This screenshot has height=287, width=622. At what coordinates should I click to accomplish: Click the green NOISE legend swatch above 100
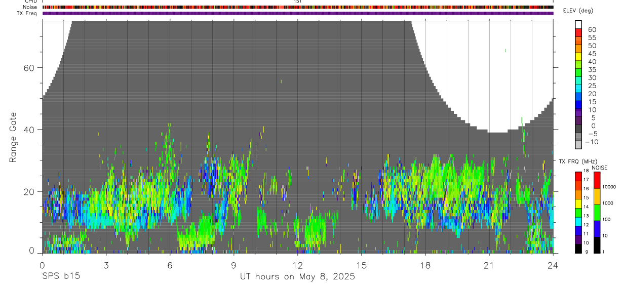597,212
